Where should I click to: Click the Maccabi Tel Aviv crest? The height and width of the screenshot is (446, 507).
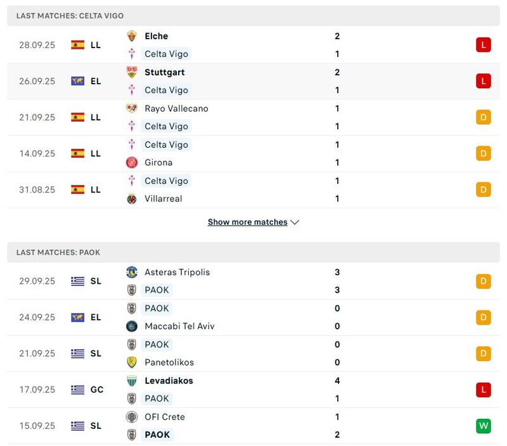[x=131, y=326]
